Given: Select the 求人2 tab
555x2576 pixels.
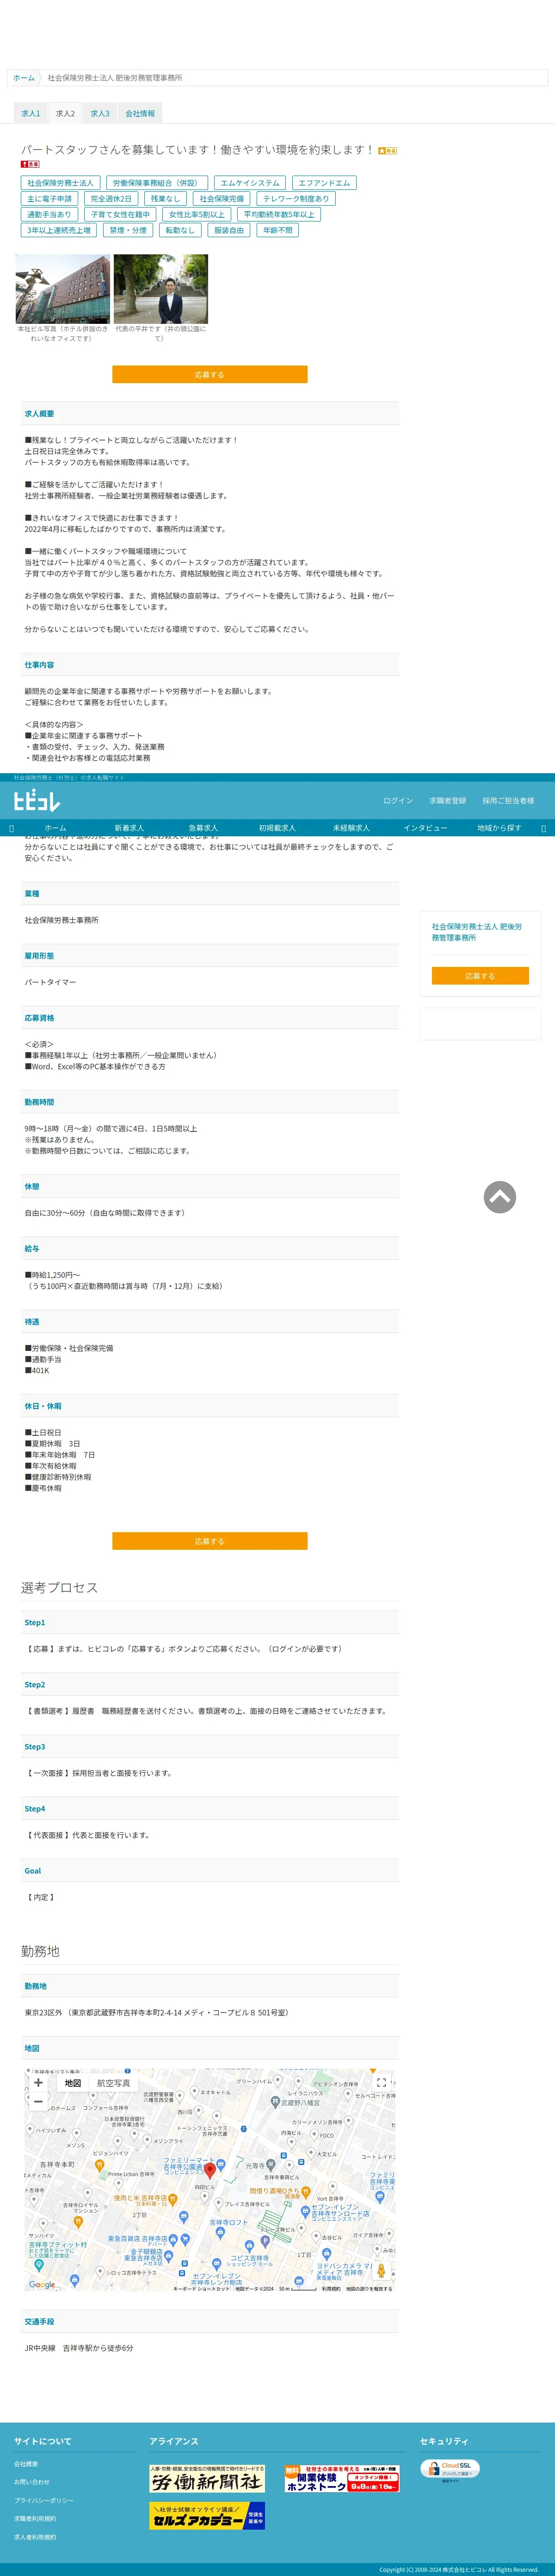Looking at the screenshot, I should point(65,114).
